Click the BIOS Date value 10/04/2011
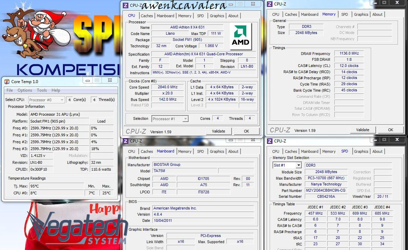 pyautogui.click(x=203, y=220)
